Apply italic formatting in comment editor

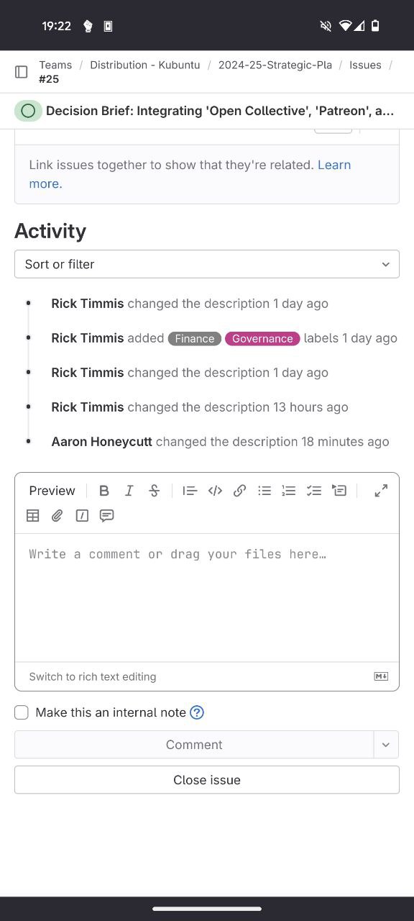129,491
